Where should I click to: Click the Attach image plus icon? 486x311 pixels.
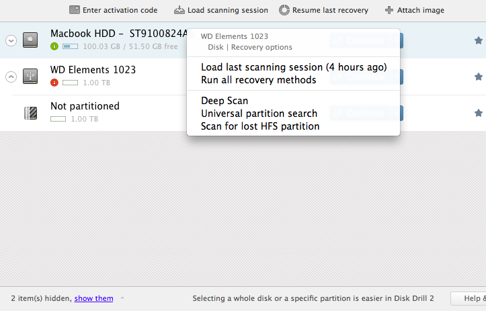(x=389, y=10)
